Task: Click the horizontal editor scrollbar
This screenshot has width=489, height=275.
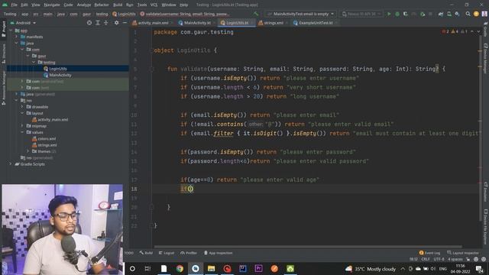Action: pyautogui.click(x=307, y=247)
